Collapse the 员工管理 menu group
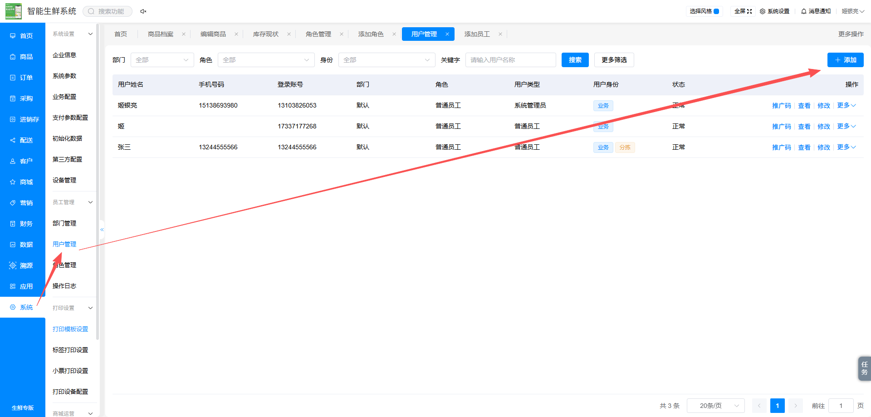The image size is (871, 417). pos(90,202)
